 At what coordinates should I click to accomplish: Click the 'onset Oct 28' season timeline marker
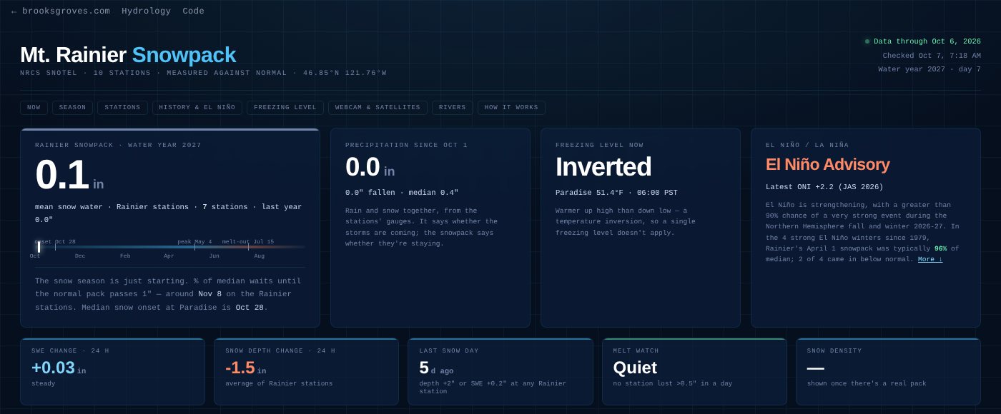pos(56,242)
